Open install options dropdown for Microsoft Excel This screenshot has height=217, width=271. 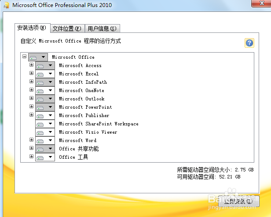click(45, 74)
